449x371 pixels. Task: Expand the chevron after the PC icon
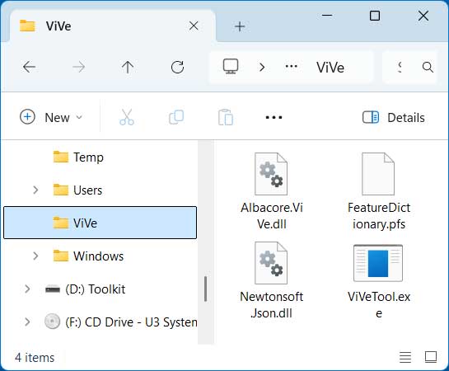262,68
